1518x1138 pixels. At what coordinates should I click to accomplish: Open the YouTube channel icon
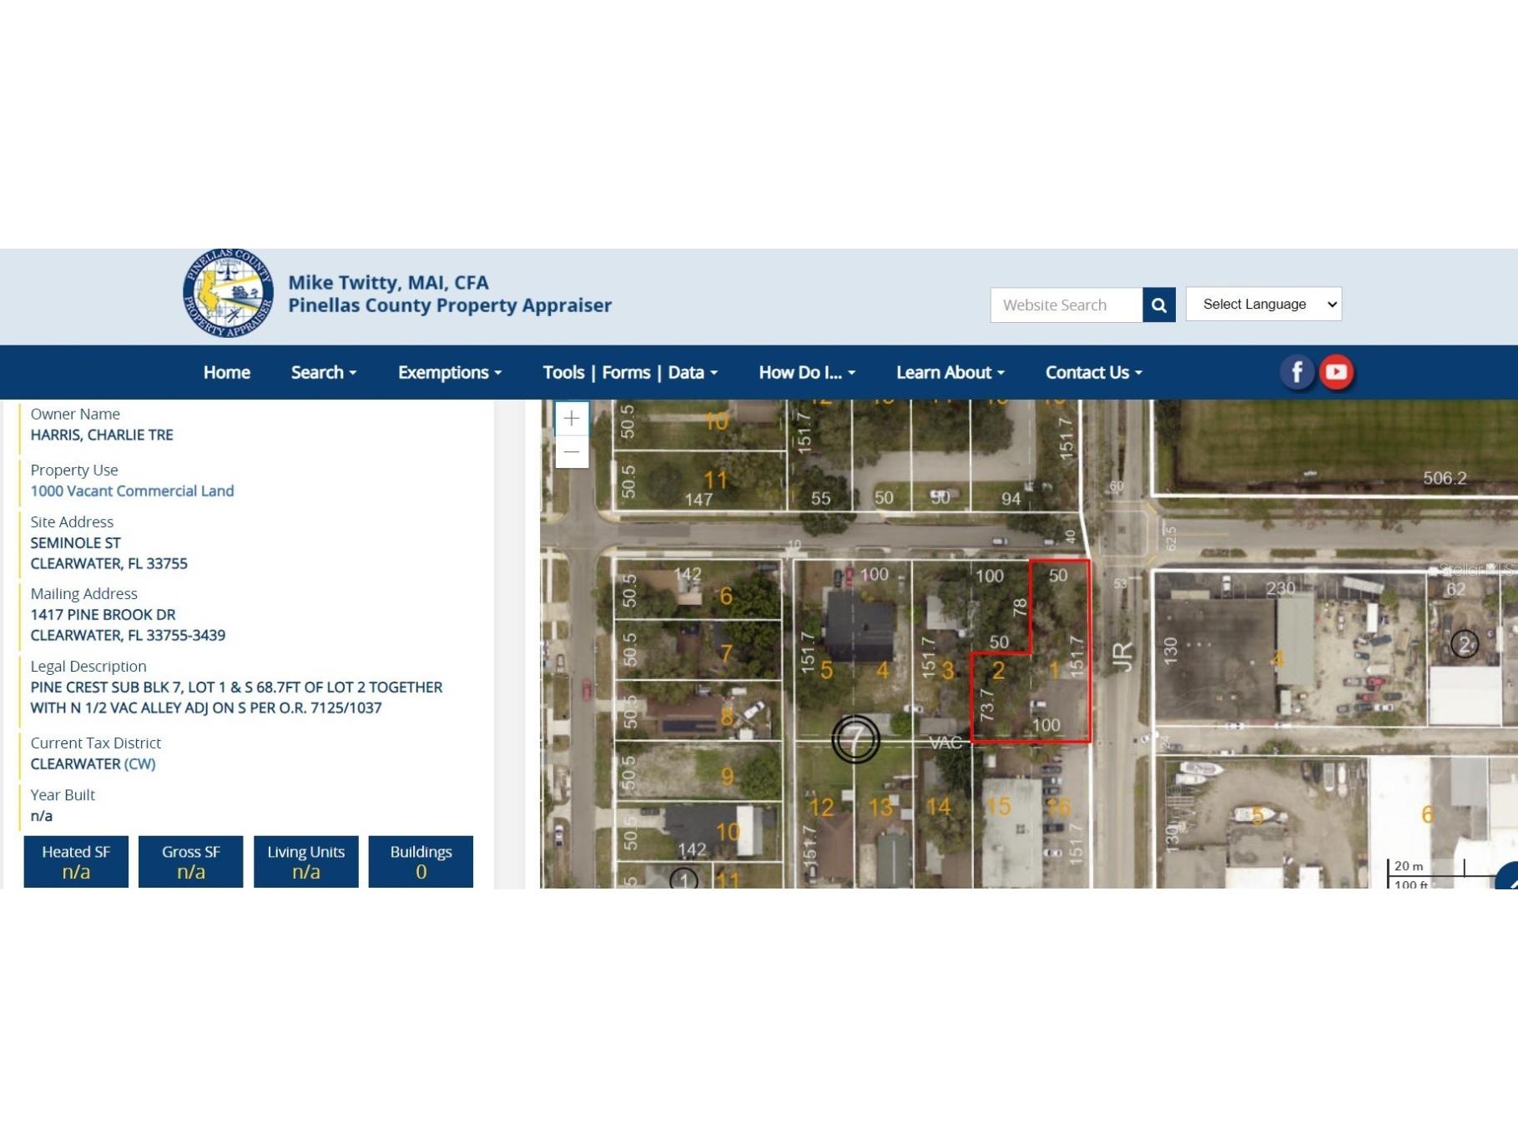1336,372
